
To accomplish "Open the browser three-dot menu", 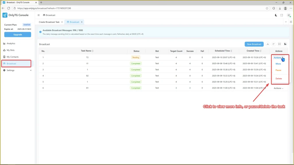I will pyautogui.click(x=291, y=8).
